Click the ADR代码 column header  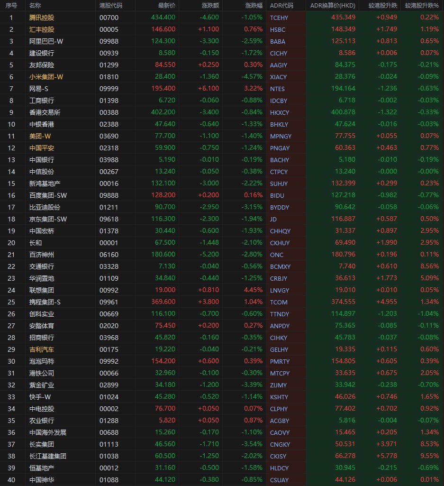pyautogui.click(x=281, y=6)
